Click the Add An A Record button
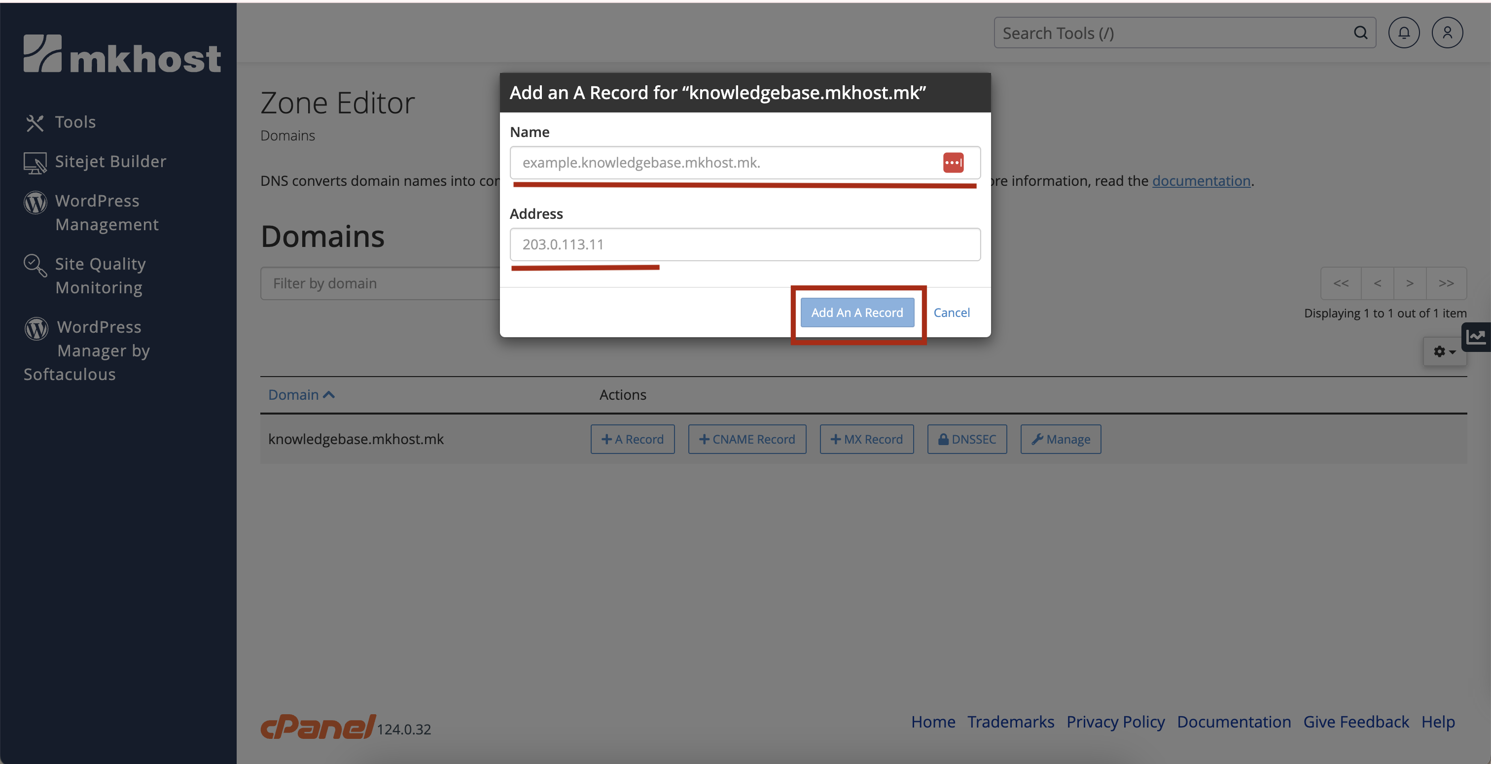The image size is (1491, 764). (856, 313)
